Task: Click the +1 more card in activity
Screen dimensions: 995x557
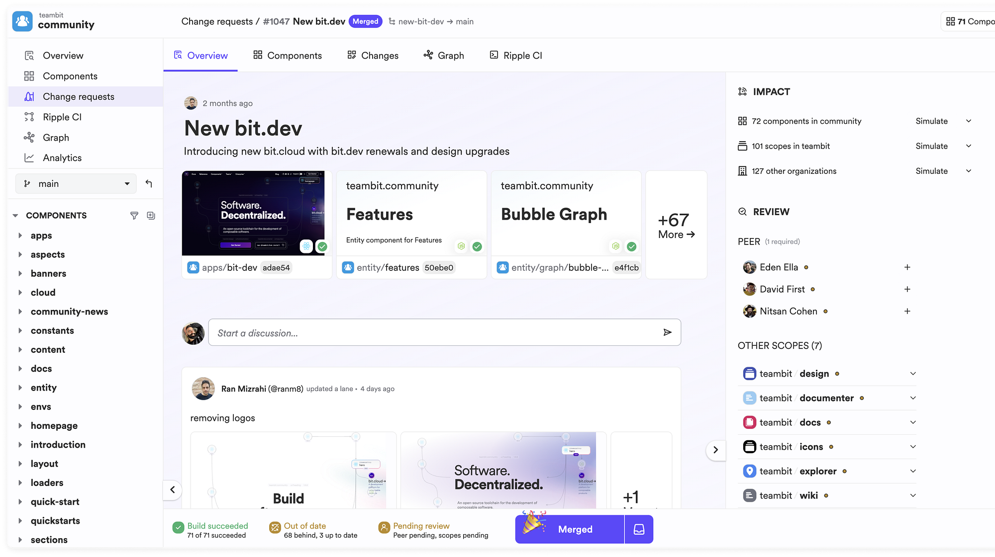Action: pyautogui.click(x=641, y=471)
